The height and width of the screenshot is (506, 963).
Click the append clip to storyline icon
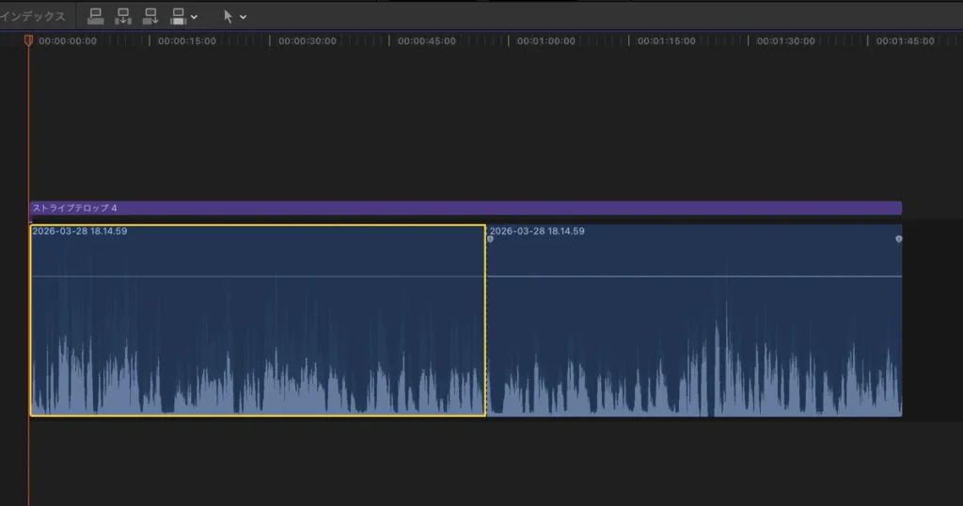click(150, 16)
